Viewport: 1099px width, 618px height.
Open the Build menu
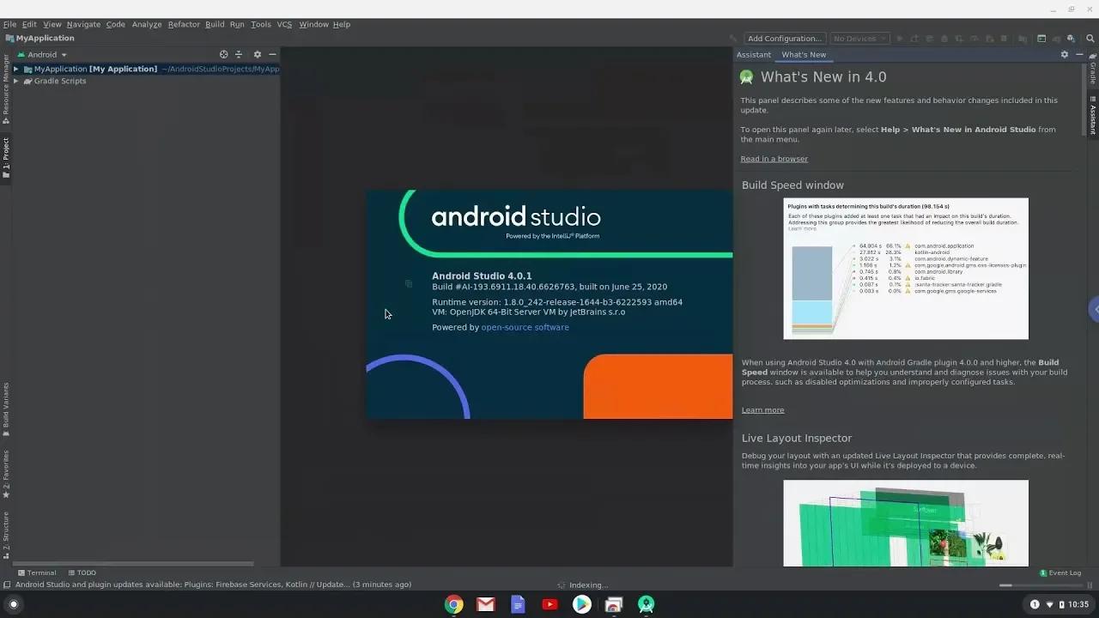pos(215,24)
